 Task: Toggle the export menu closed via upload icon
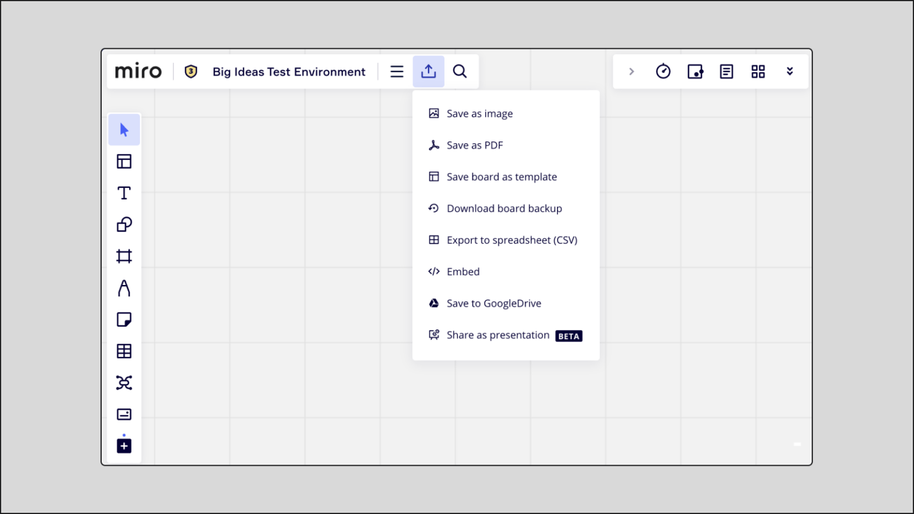(428, 71)
